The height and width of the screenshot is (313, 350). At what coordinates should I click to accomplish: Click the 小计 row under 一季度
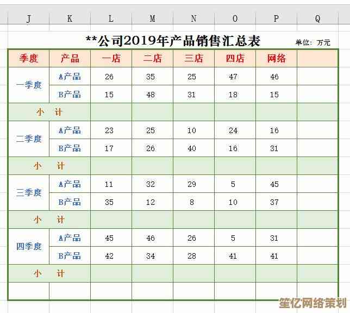tap(49, 112)
